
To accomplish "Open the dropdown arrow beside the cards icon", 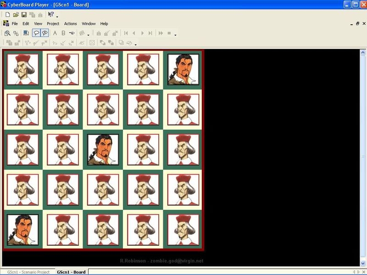I will [89, 35].
